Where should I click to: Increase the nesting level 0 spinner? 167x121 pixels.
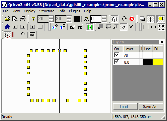point(104,17)
